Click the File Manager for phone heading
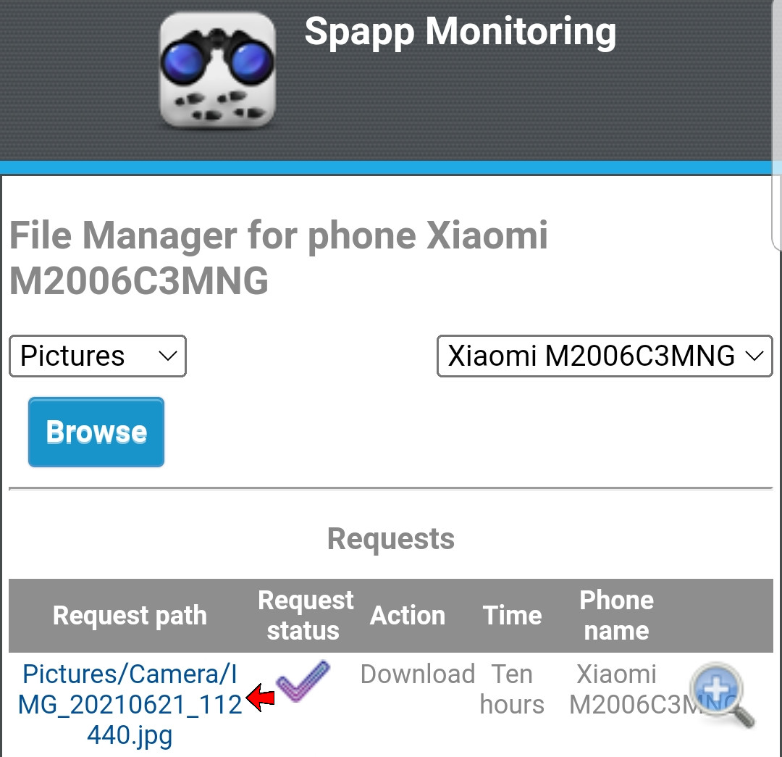The image size is (782, 757). [x=279, y=257]
